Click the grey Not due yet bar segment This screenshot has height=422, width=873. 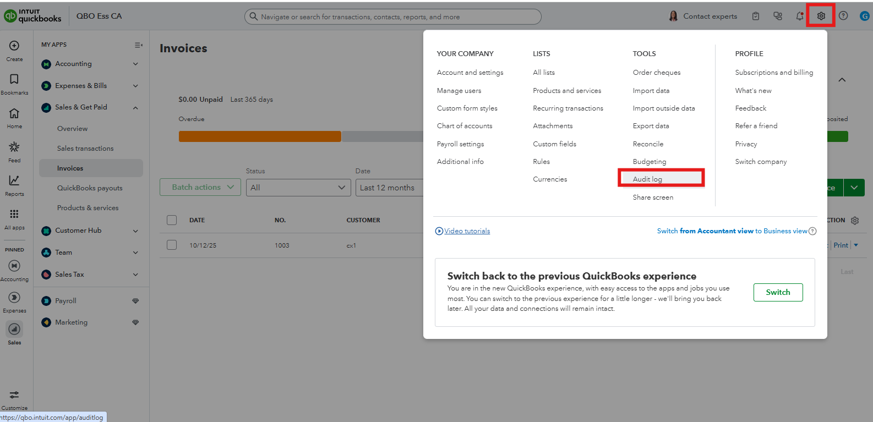[x=383, y=136]
